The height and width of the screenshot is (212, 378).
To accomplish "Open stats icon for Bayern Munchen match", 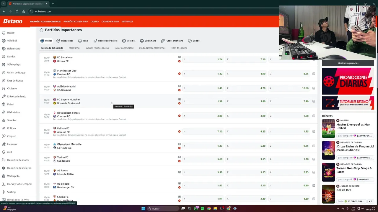I will tap(314, 101).
